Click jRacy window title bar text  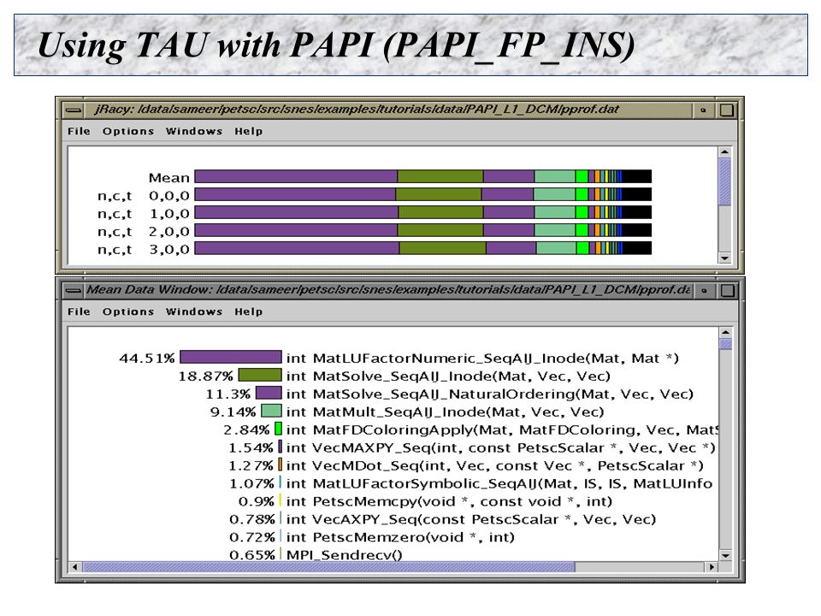pyautogui.click(x=357, y=110)
